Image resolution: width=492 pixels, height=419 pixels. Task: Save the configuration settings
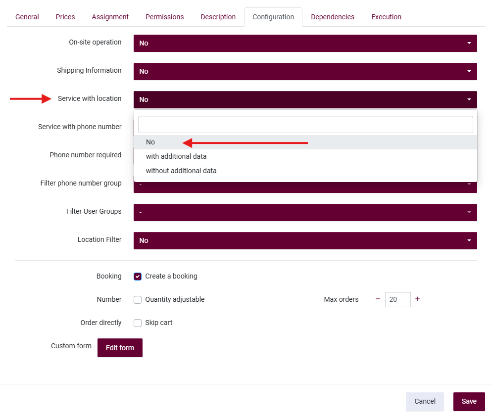469,401
